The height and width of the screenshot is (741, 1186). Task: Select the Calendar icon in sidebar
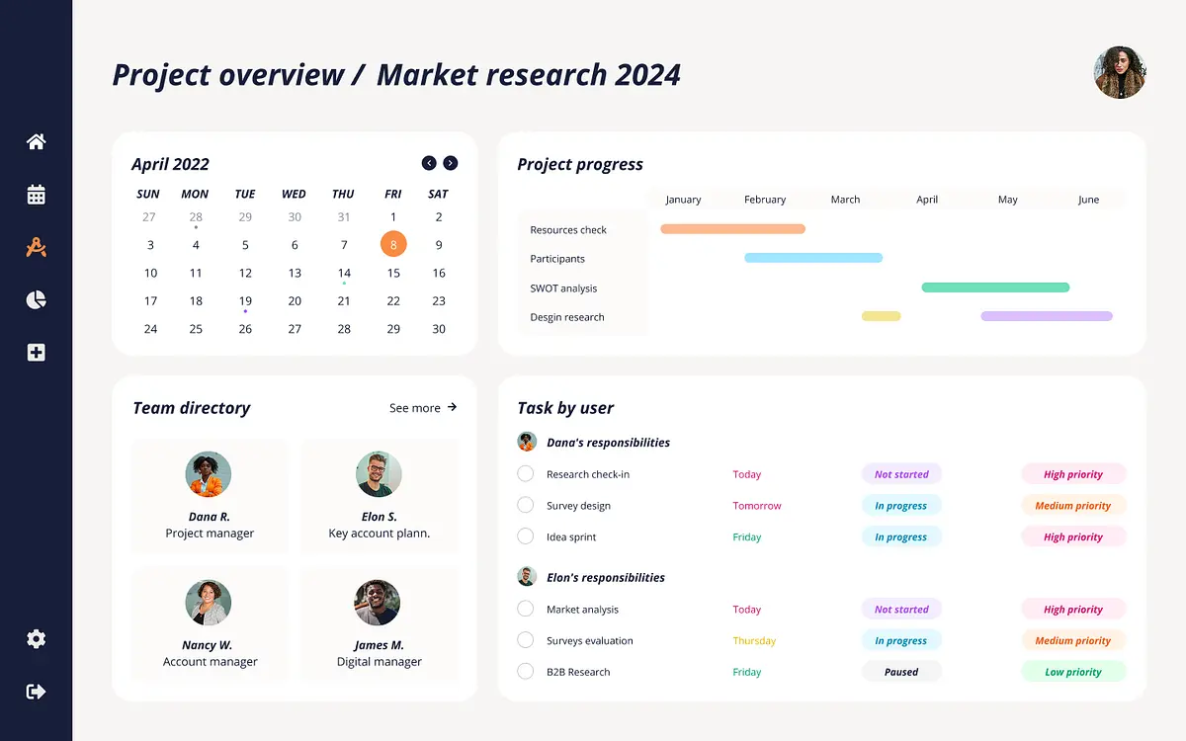coord(36,195)
